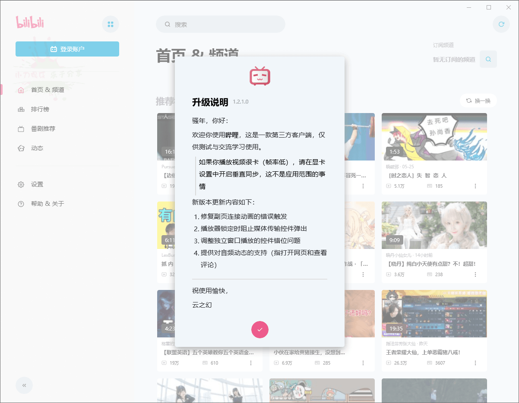Click the refresh icon at top right
The height and width of the screenshot is (403, 519).
pos(501,24)
